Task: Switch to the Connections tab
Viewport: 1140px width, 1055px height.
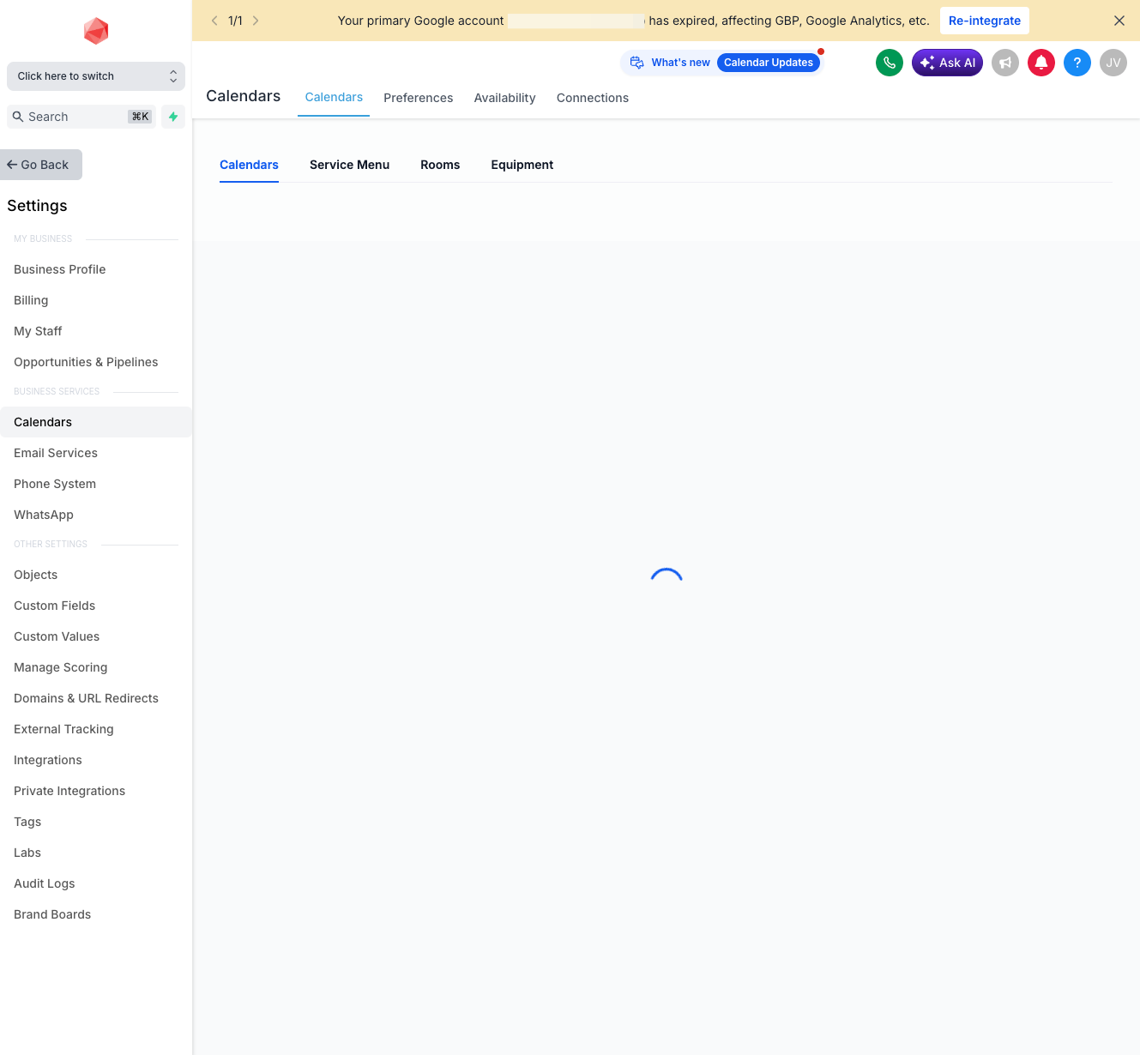Action: [x=593, y=98]
